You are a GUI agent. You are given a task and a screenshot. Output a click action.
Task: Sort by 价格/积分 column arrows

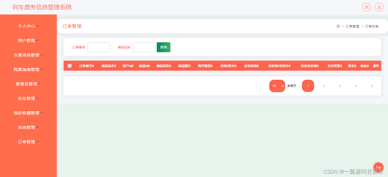[235, 66]
